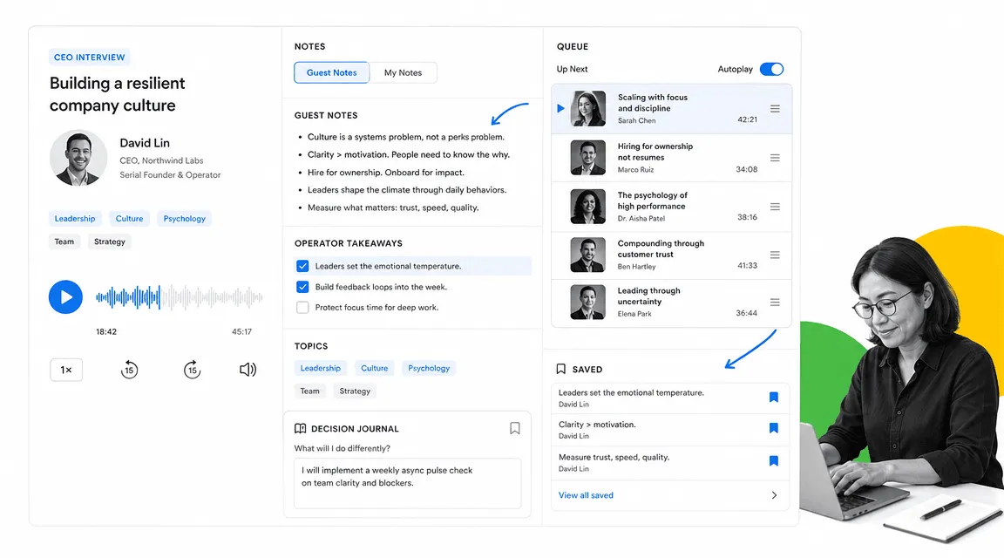The width and height of the screenshot is (1004, 558).
Task: Select the Leadership tag under the speaker profile
Action: tap(75, 219)
